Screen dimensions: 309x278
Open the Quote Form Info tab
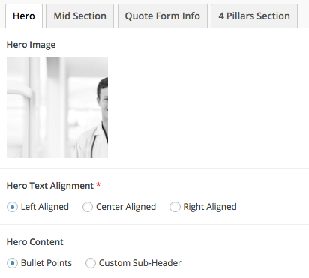[x=163, y=16]
